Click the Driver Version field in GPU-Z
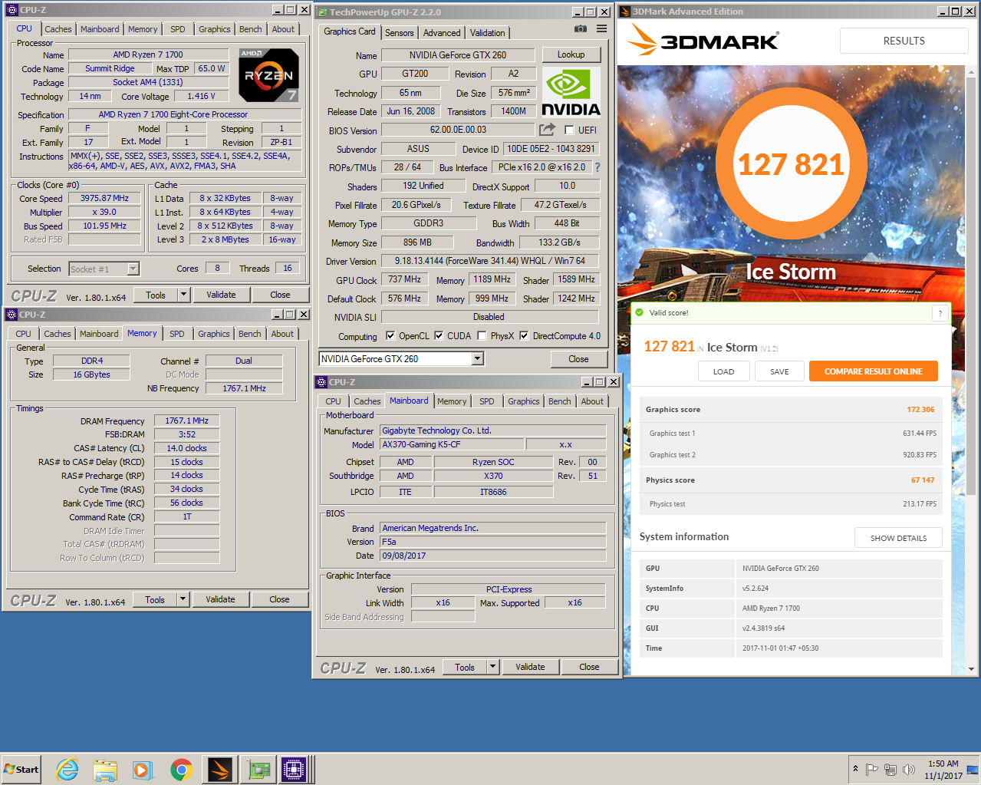This screenshot has width=981, height=785. [x=489, y=261]
